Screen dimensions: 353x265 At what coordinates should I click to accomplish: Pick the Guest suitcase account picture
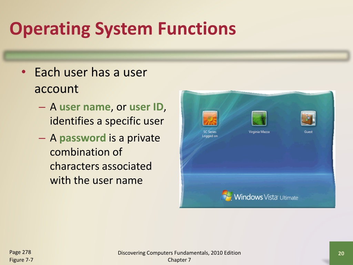pos(308,118)
